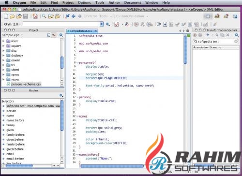This screenshot has height=176, width=242.
Task: Create a new document with New icon
Action: coord(6,16)
